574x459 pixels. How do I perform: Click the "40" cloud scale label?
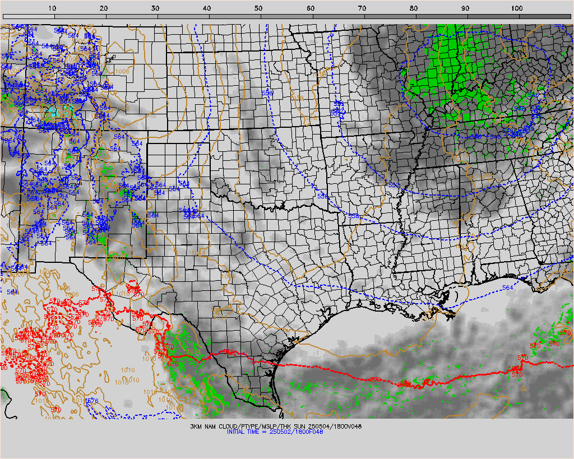tap(207, 8)
